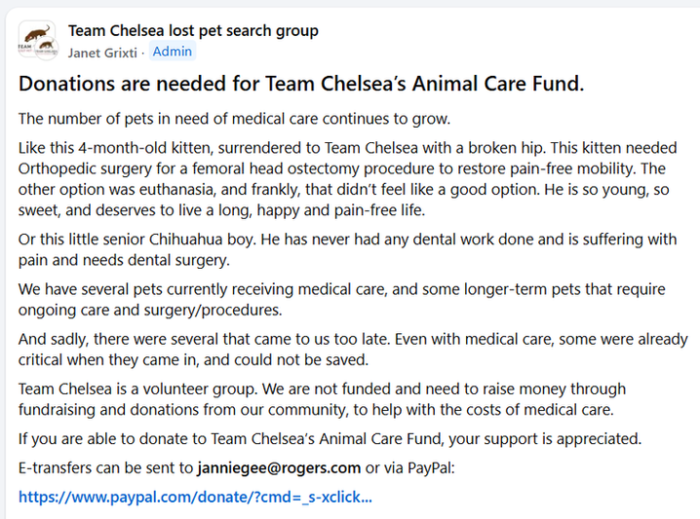Open Janet Grixti's profile
Viewport: 700px width, 519px height.
pos(102,51)
